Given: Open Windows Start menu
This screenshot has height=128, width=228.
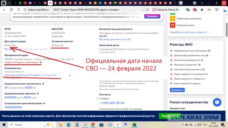Looking at the screenshot, I should point(4,125).
